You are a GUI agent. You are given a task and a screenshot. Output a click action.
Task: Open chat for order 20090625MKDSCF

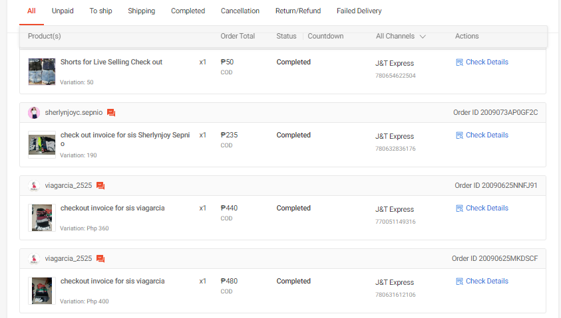pyautogui.click(x=100, y=259)
